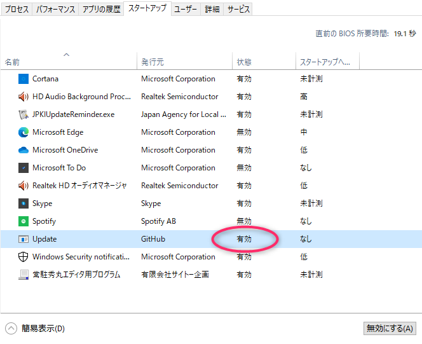Click the 無効 status of Spotify
This screenshot has width=422, height=344.
244,221
